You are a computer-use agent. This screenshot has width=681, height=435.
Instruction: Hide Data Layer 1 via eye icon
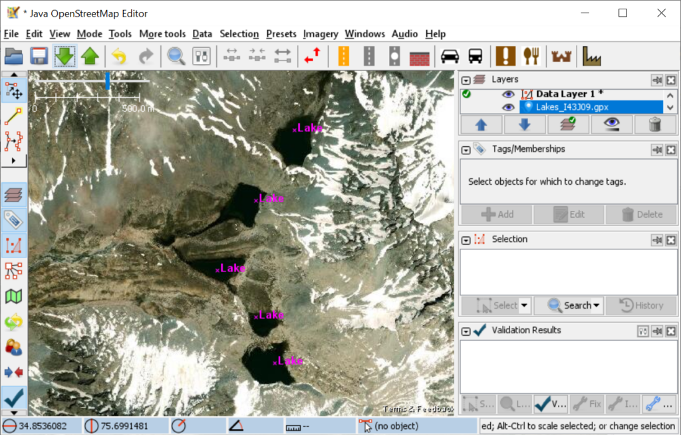click(x=508, y=94)
